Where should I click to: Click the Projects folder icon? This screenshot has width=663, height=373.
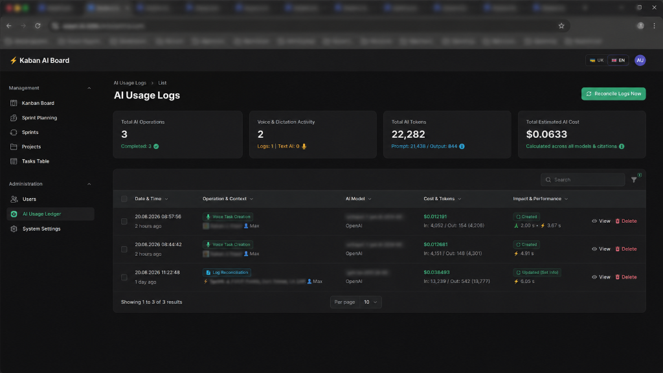(x=14, y=147)
